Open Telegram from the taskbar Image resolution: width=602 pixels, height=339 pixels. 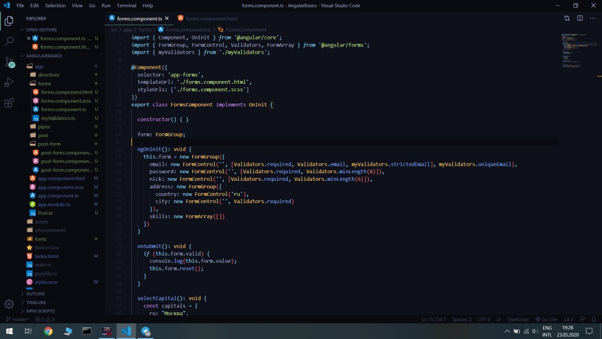coord(145,331)
